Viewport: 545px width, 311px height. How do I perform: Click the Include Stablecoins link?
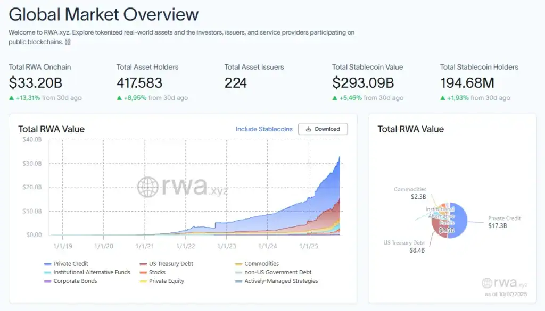pyautogui.click(x=264, y=129)
